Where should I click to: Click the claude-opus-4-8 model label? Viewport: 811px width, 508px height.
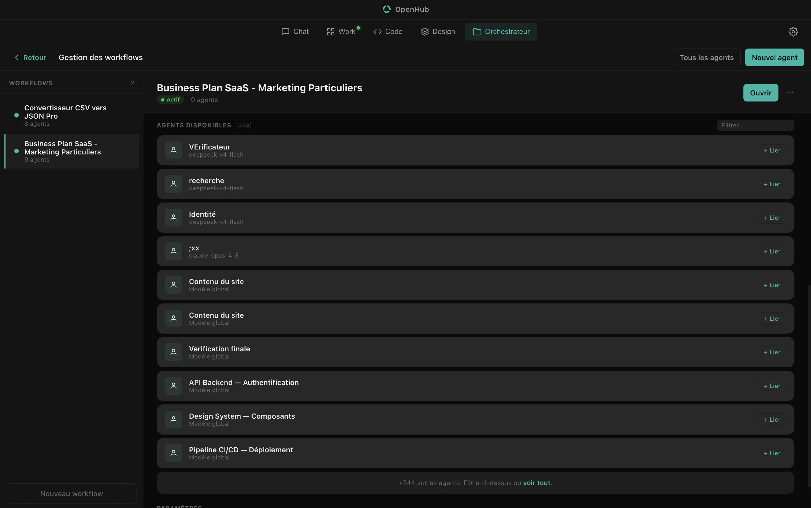click(x=214, y=255)
